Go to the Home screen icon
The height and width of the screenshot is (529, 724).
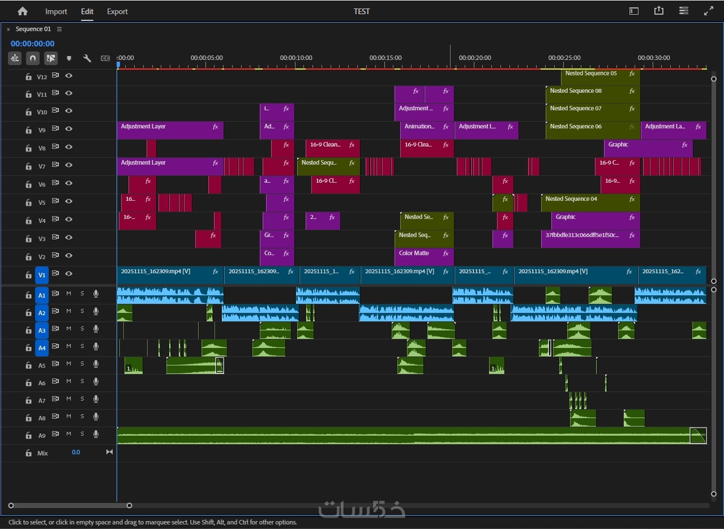point(23,11)
